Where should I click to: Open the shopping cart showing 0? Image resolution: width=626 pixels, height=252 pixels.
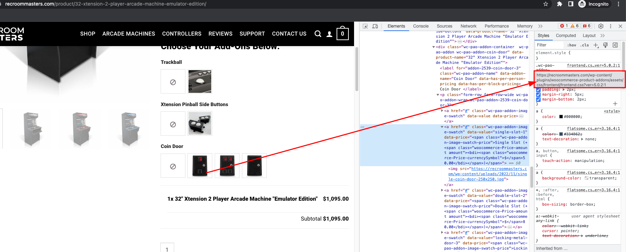click(x=343, y=34)
